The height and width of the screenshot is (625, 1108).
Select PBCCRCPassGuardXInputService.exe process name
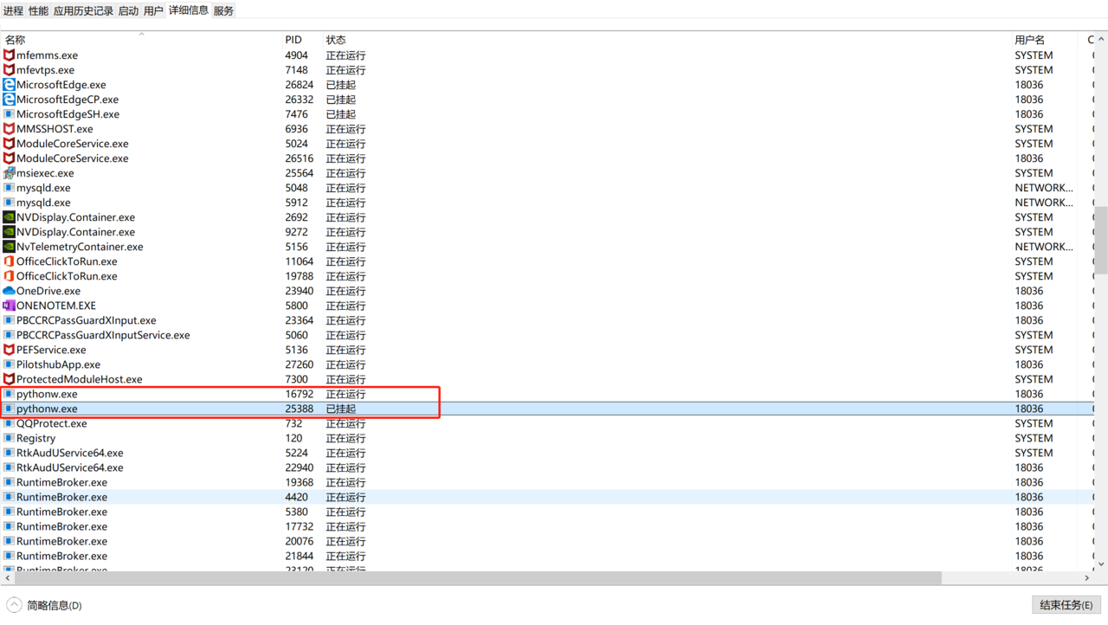(103, 335)
